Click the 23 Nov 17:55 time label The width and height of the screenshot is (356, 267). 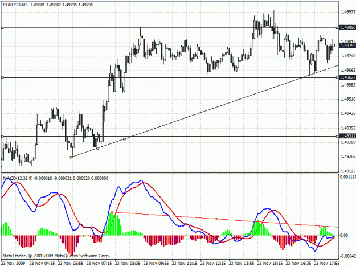(x=327, y=264)
